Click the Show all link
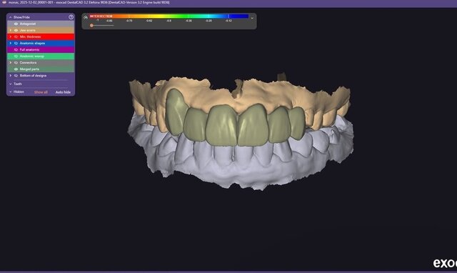The width and height of the screenshot is (457, 273). pyautogui.click(x=41, y=92)
